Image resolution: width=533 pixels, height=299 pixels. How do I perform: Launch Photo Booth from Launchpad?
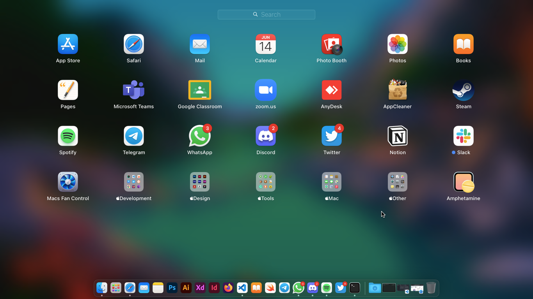[332, 44]
